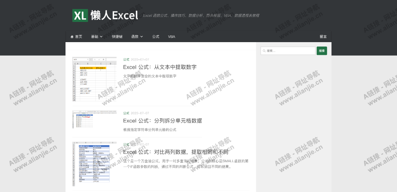Click the green 搜索 button
This screenshot has width=397, height=192.
[x=322, y=51]
